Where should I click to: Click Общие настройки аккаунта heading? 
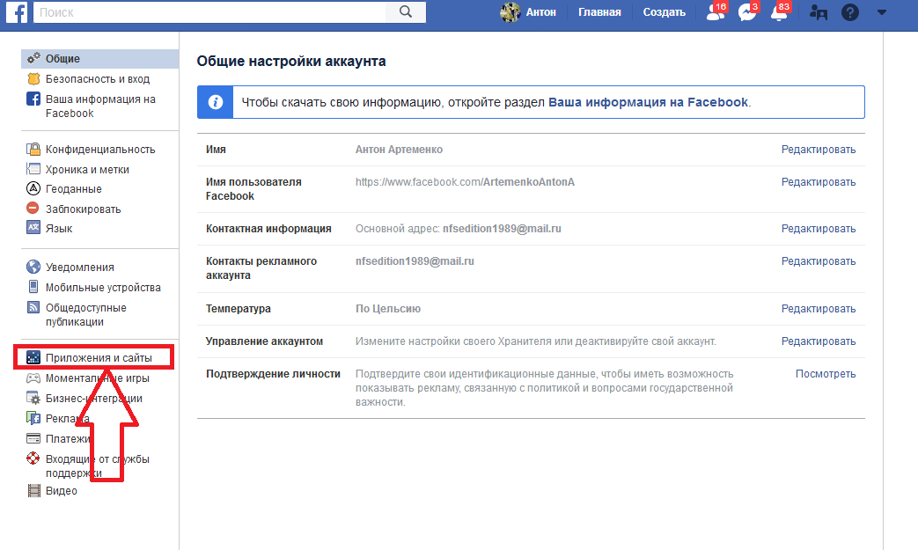291,61
